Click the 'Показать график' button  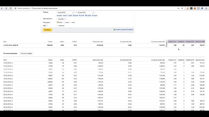26,53
